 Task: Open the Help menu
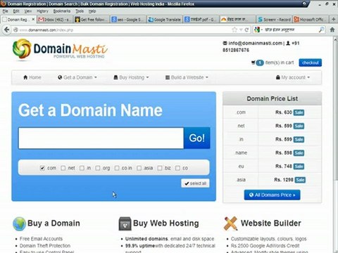coord(92,11)
